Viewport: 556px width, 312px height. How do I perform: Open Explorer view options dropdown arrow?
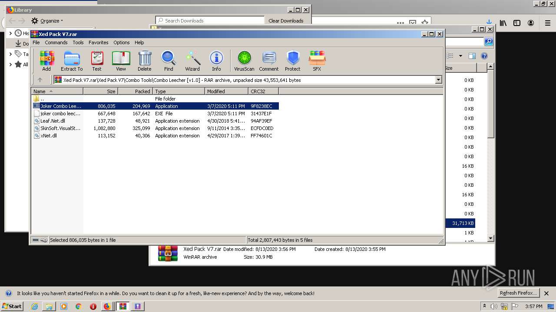click(460, 55)
